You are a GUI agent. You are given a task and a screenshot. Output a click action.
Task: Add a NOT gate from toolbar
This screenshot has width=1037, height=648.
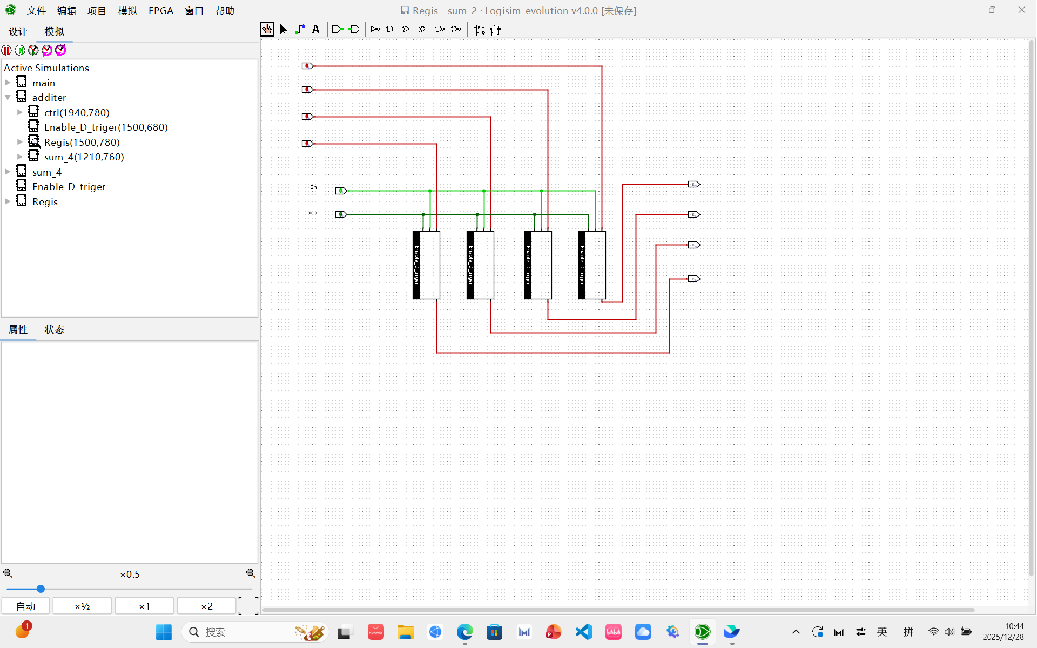click(375, 30)
